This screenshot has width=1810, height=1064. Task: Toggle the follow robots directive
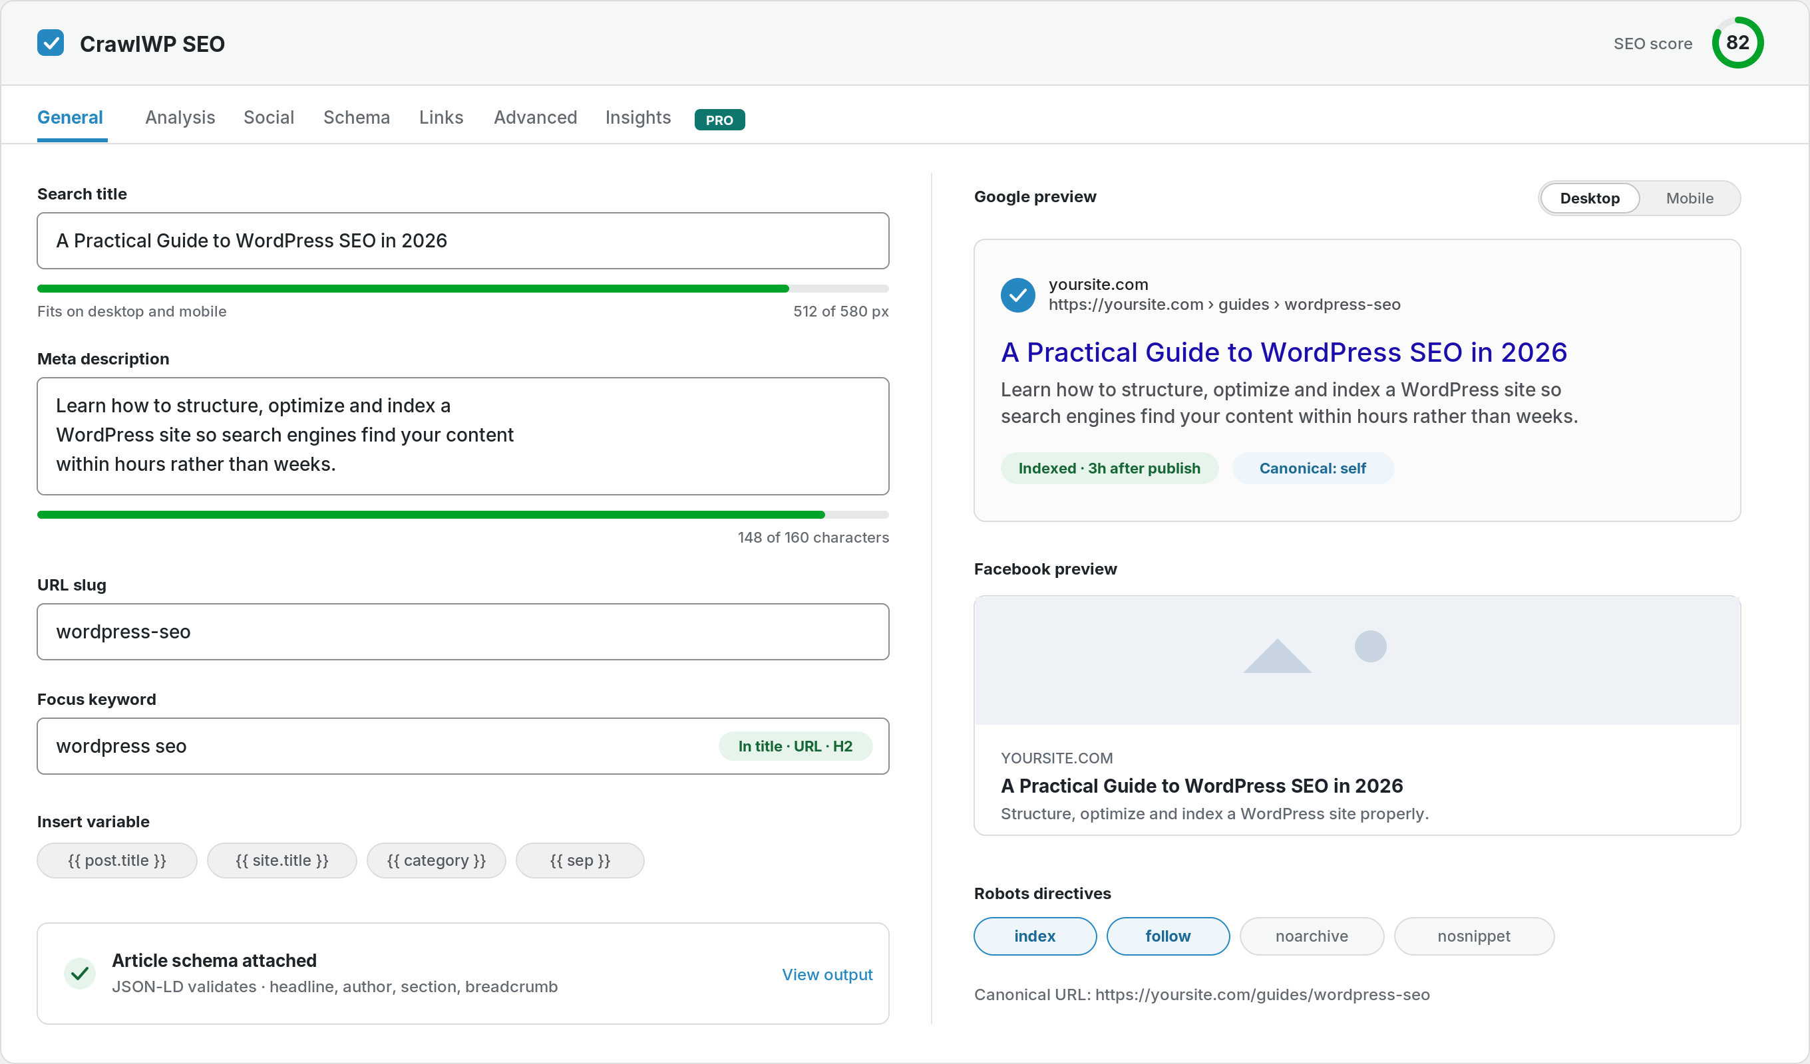click(x=1167, y=936)
